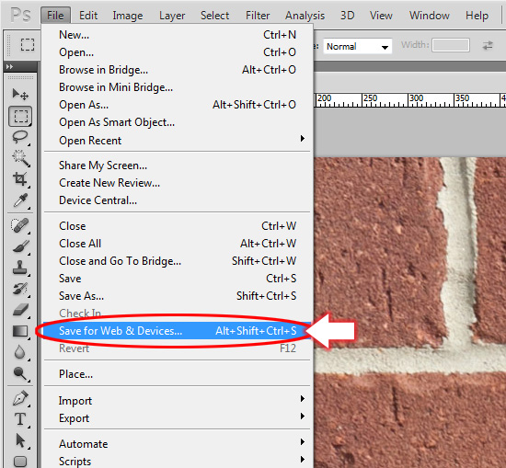Select the Horizontal Type tool
This screenshot has width=506, height=468.
(x=20, y=419)
